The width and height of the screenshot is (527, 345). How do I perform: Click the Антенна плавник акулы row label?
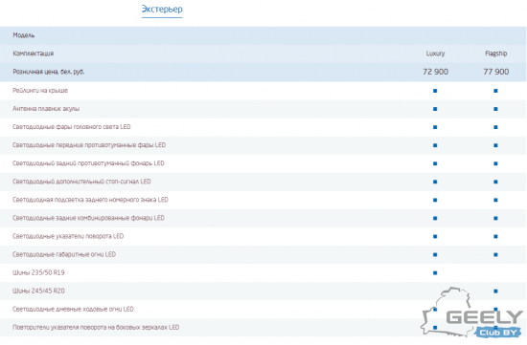(x=46, y=109)
